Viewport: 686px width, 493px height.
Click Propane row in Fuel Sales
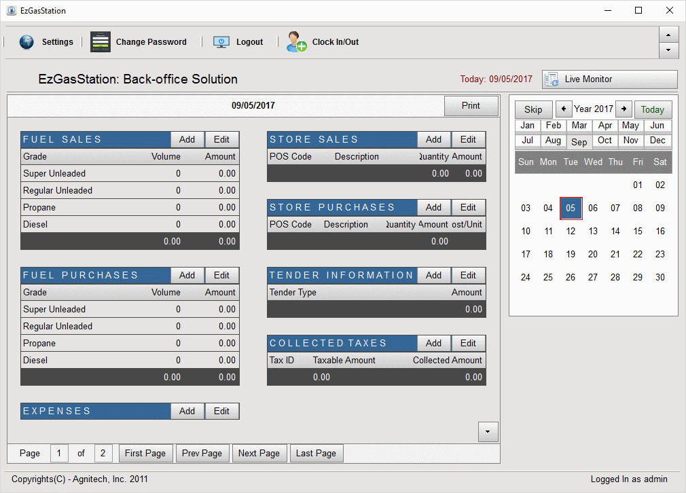(x=130, y=208)
